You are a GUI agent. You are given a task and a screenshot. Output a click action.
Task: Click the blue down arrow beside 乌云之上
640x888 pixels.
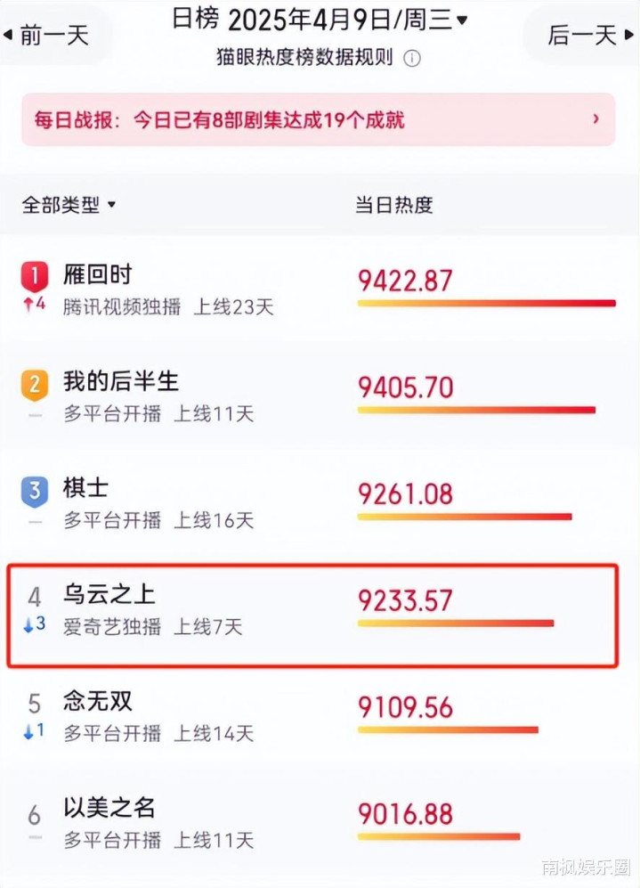pos(28,625)
